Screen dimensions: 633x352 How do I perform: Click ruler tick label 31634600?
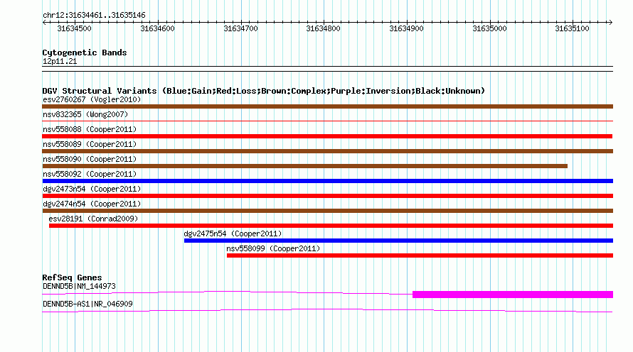[x=157, y=28]
